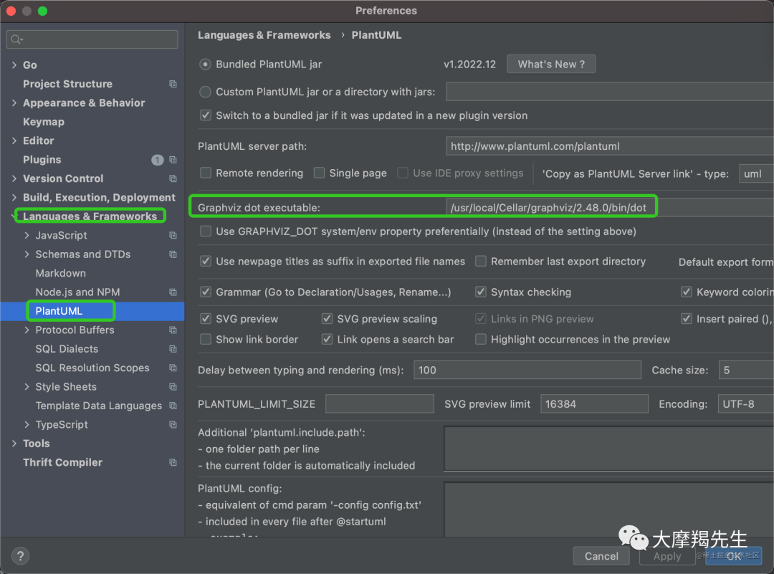Viewport: 774px width, 574px height.
Task: Click the PlantUML server path field
Action: 610,146
